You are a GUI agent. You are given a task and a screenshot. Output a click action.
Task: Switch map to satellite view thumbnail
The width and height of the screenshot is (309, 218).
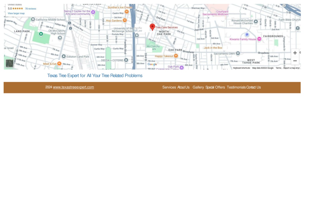pyautogui.click(x=9, y=63)
